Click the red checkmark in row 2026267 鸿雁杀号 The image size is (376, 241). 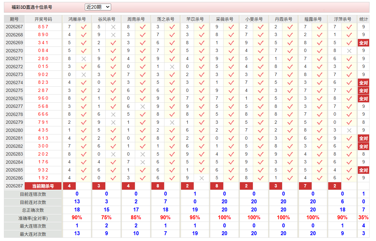(84, 27)
